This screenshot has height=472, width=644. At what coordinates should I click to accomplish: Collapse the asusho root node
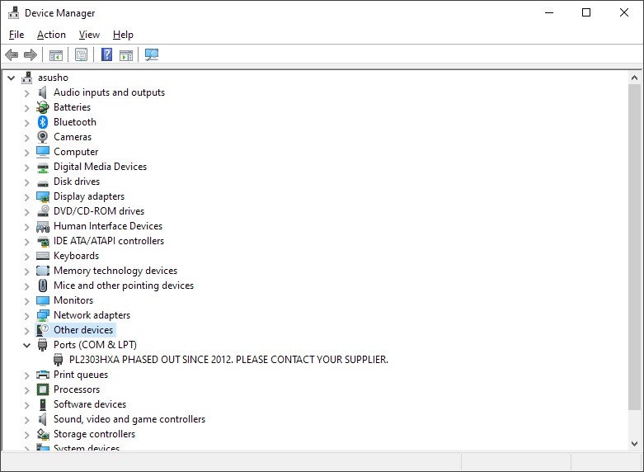[x=12, y=78]
